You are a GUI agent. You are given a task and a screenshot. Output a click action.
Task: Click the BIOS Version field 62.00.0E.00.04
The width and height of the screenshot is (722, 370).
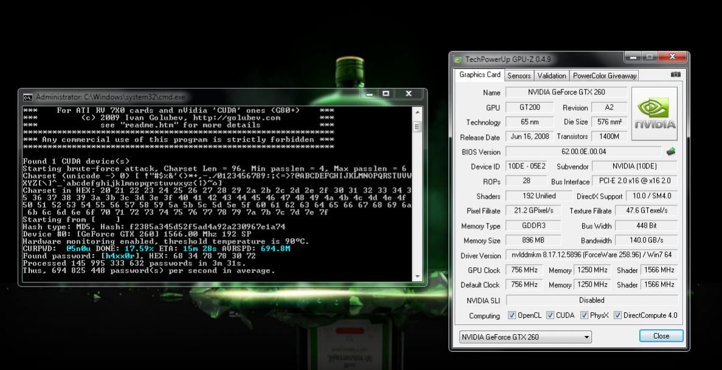(583, 151)
